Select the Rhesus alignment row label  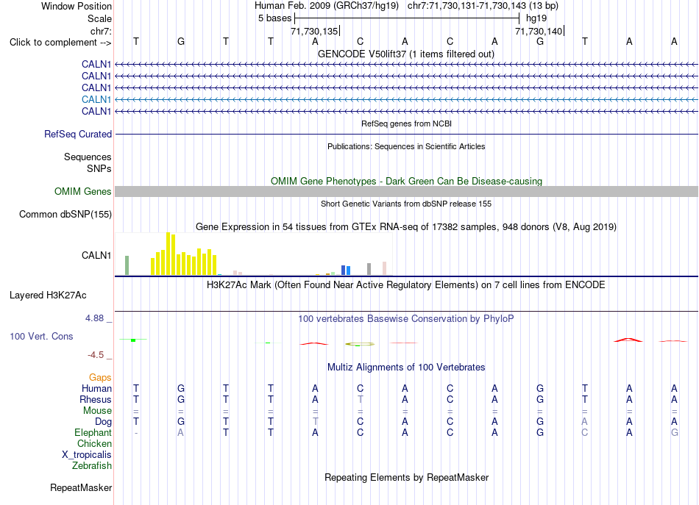[x=96, y=399]
